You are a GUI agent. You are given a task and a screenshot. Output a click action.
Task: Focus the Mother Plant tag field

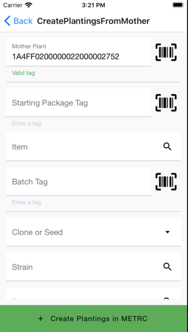(x=78, y=52)
